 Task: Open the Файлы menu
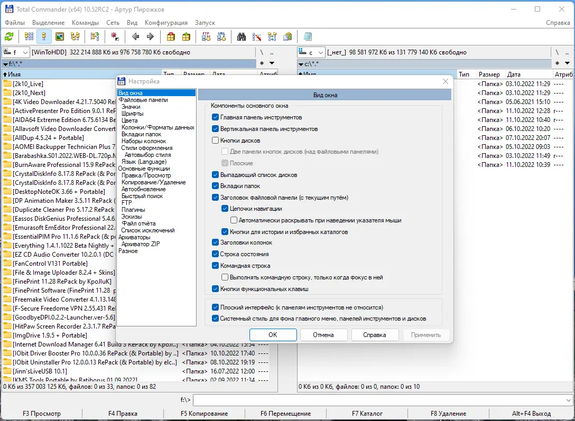click(15, 23)
